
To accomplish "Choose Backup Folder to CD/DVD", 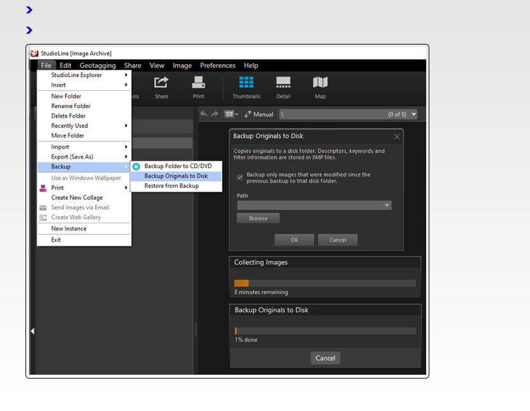I will 178,166.
